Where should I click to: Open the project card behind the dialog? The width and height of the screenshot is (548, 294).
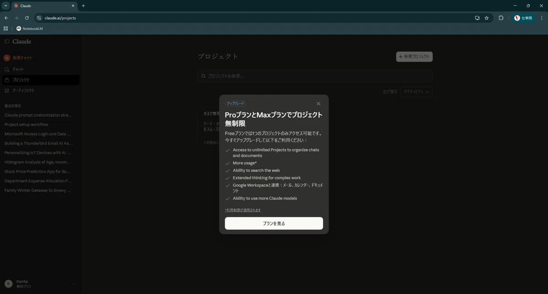pyautogui.click(x=209, y=129)
